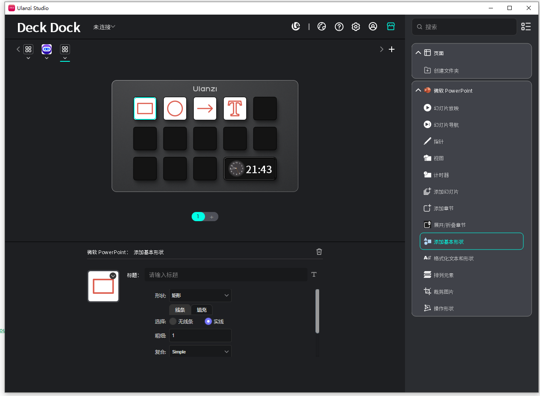Open the 形状 dropdown showing 矩形
Screen dimensions: 540x396
200,295
